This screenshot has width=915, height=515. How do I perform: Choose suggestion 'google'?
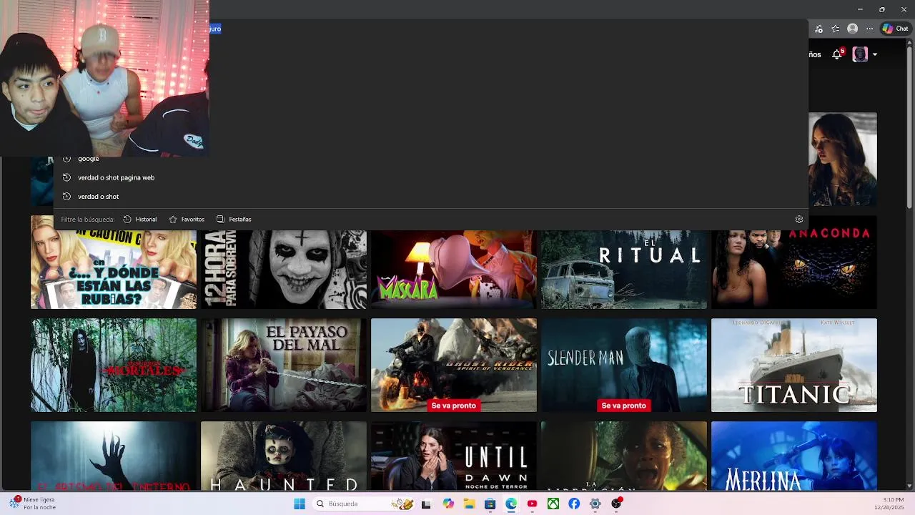[x=430, y=159]
